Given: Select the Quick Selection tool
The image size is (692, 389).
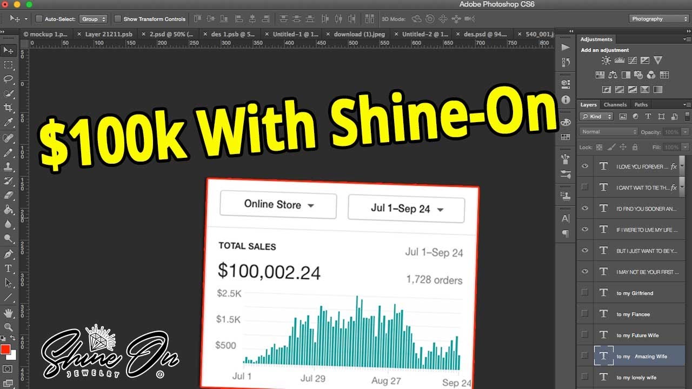Looking at the screenshot, I should coord(8,93).
